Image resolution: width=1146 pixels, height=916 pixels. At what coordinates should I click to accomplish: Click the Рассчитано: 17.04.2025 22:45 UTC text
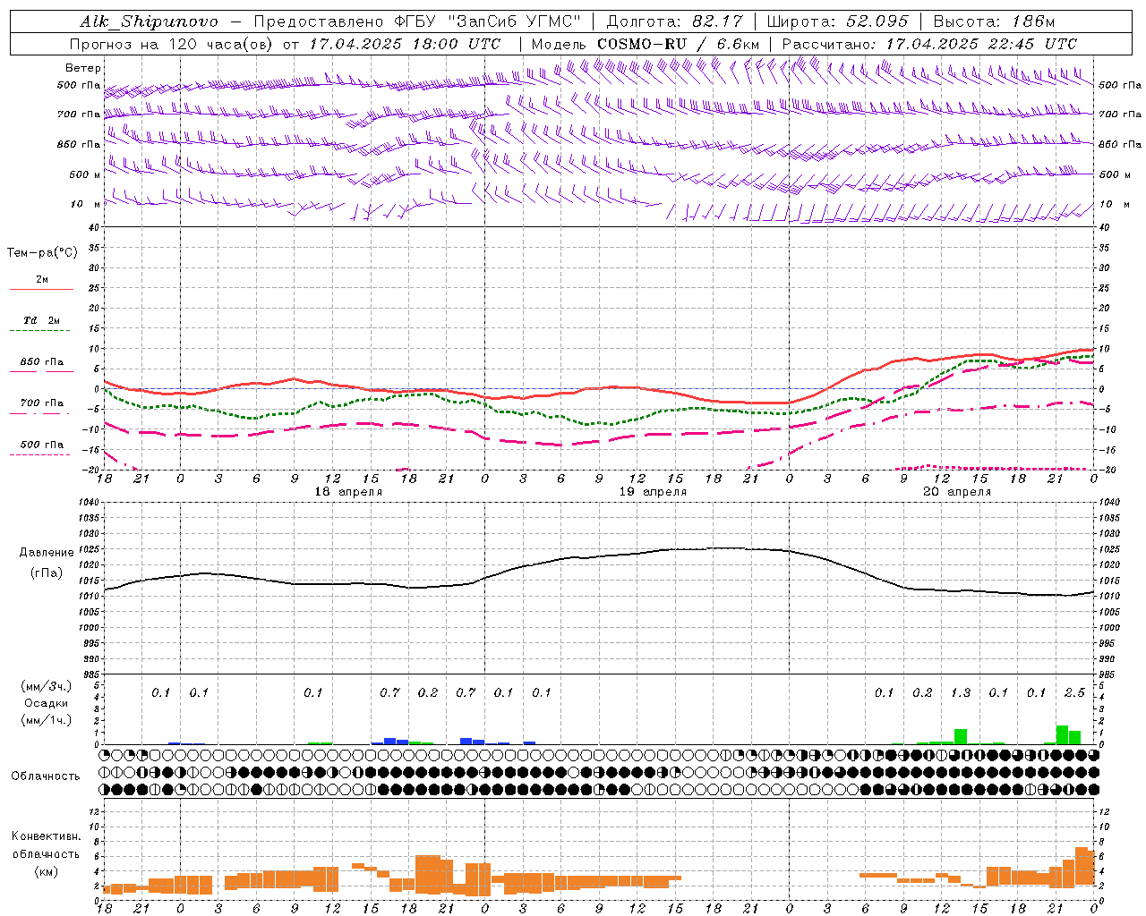point(929,44)
